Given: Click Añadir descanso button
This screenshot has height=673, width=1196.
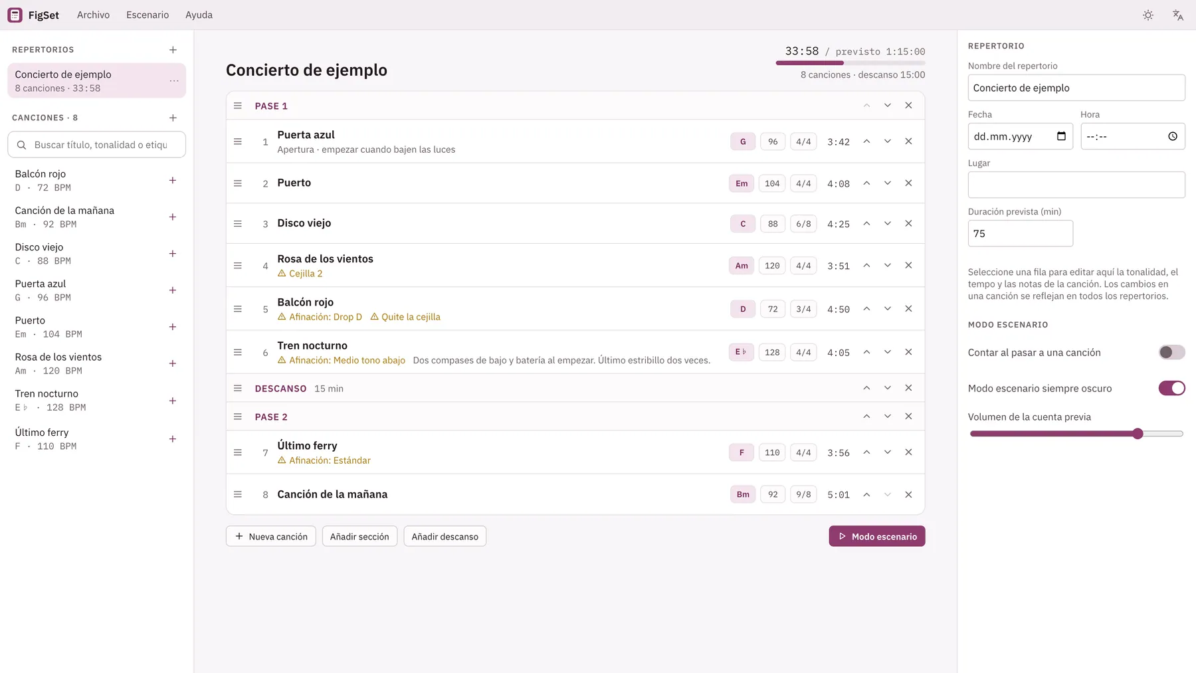Looking at the screenshot, I should [445, 536].
